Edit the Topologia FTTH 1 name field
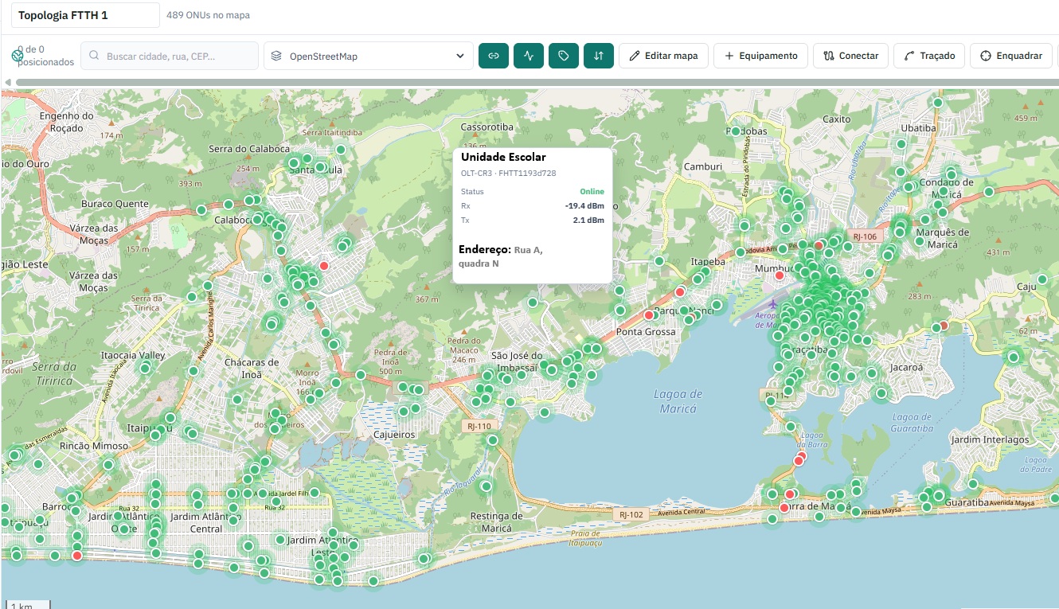 (x=85, y=15)
